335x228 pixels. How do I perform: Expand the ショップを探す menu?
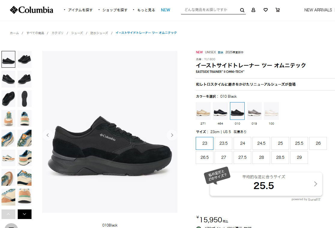113,10
